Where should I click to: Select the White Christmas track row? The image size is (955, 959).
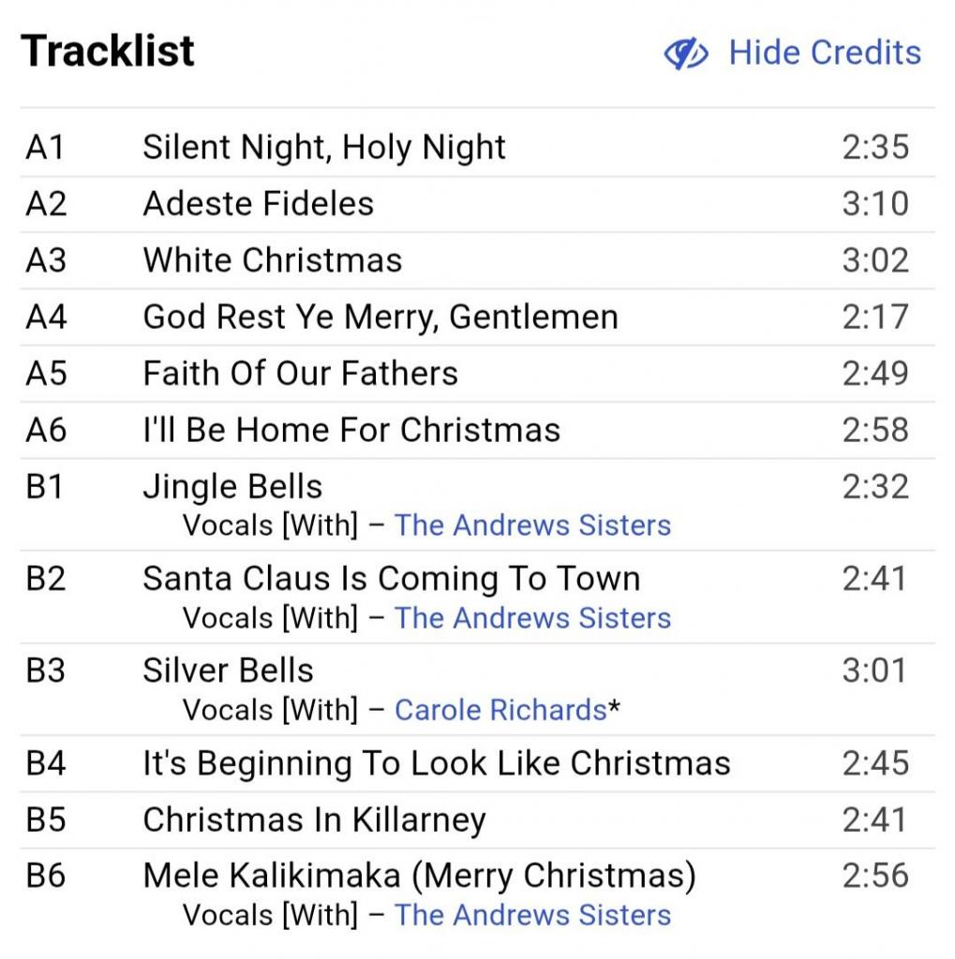(x=272, y=260)
